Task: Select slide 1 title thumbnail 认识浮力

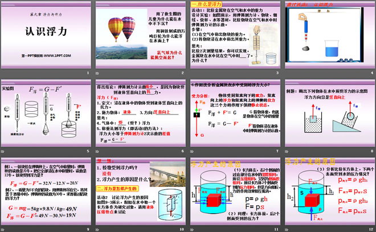Action: point(46,35)
